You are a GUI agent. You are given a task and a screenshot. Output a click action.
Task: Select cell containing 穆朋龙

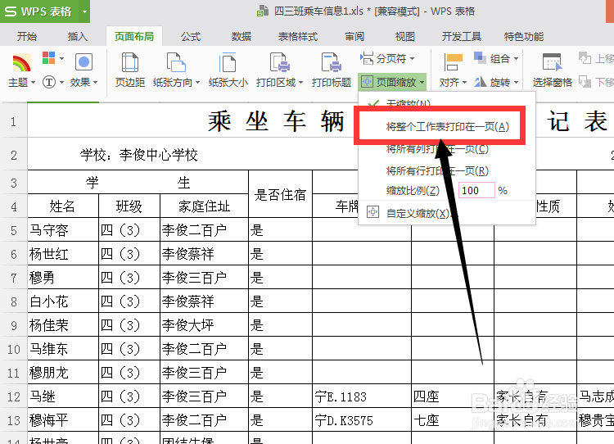tap(63, 372)
